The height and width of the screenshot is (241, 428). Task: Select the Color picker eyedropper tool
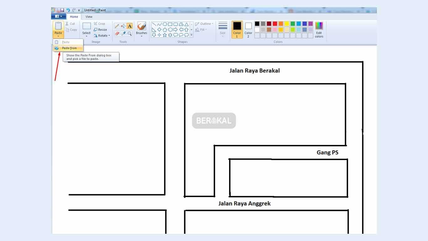(x=123, y=33)
